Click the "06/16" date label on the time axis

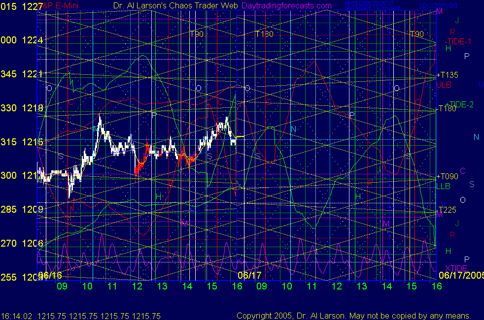[x=50, y=275]
